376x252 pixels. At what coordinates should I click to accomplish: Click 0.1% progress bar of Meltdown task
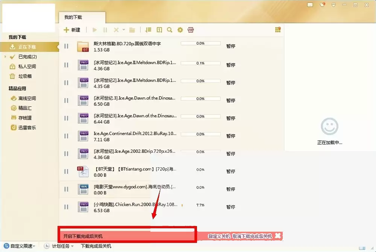(x=200, y=63)
